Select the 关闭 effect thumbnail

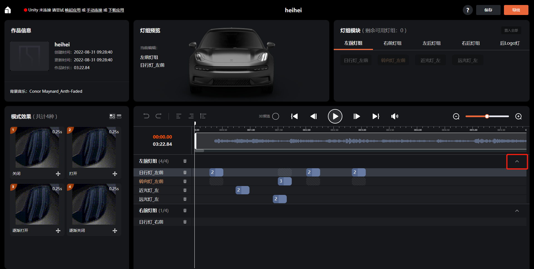[37, 147]
